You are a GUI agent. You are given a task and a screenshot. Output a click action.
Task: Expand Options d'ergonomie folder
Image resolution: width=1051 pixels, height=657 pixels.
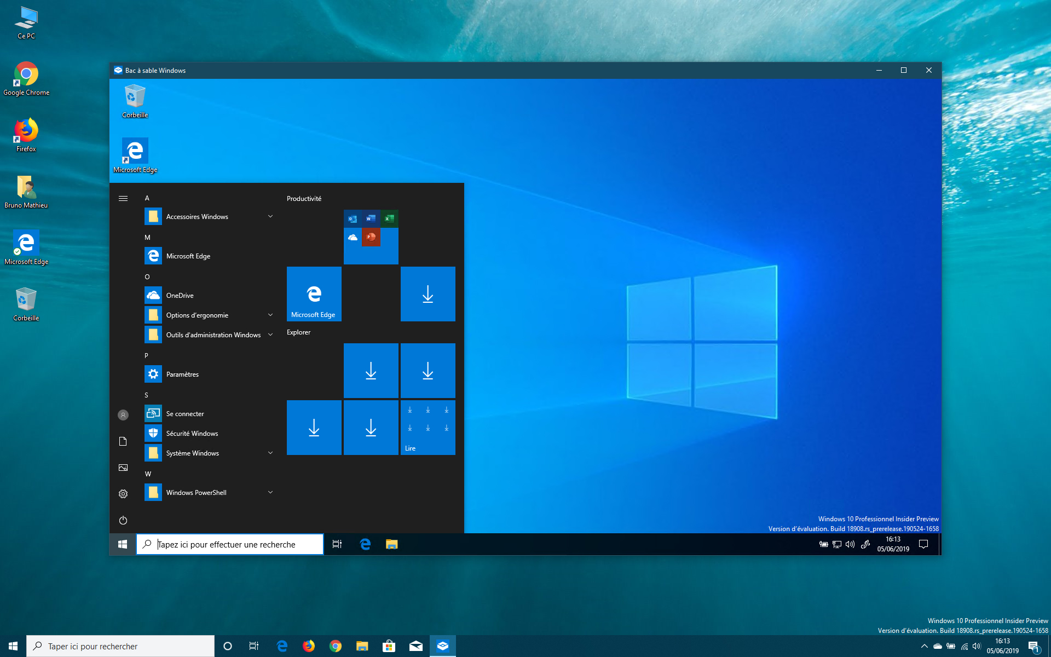pos(210,315)
